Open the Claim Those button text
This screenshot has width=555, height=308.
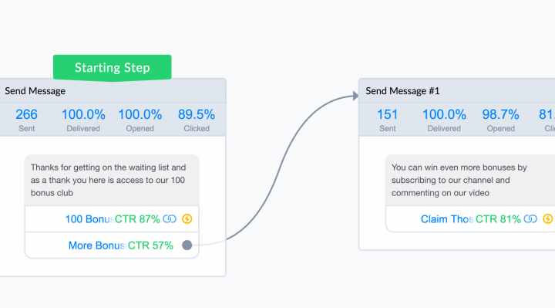coord(446,219)
